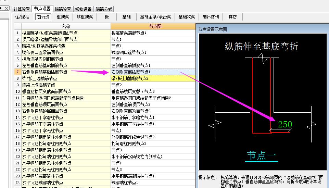Click the 剪力墙 component button
This screenshot has height=188, width=329.
coord(43,17)
